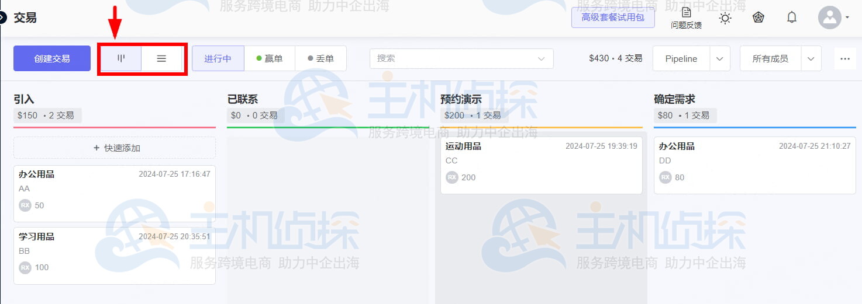Click RX avatar on the DD deal card
The width and height of the screenshot is (862, 304).
[665, 177]
